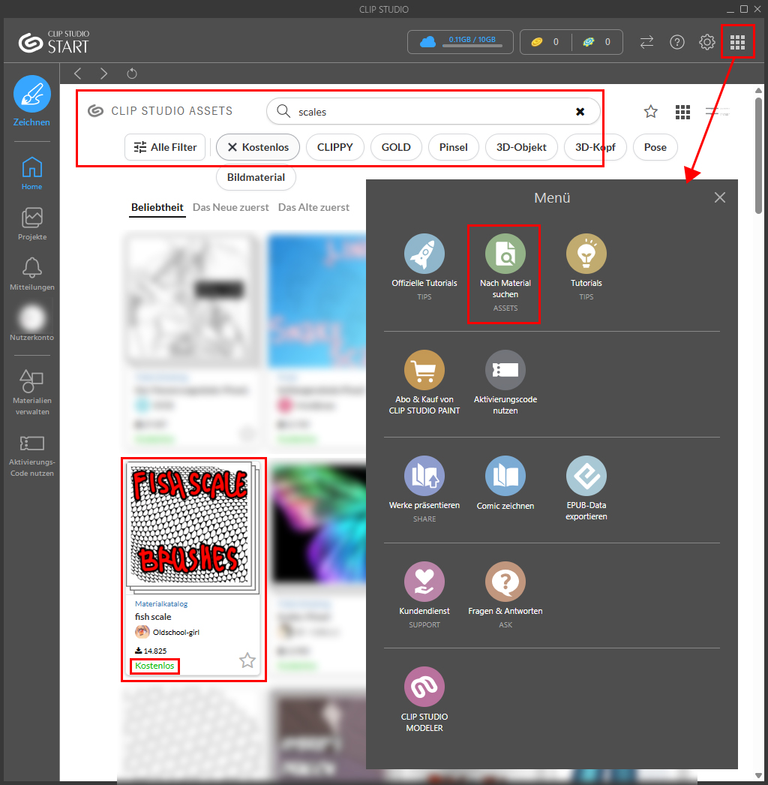Click the CLIP STUDIO START logo
This screenshot has width=768, height=785.
(54, 42)
